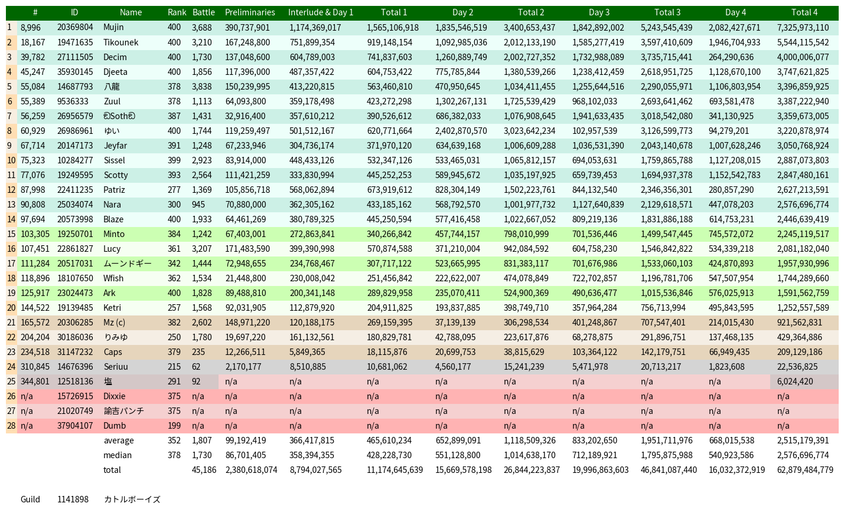Select the total Battle value "45,186"
This screenshot has height=513, width=844.
coord(204,470)
